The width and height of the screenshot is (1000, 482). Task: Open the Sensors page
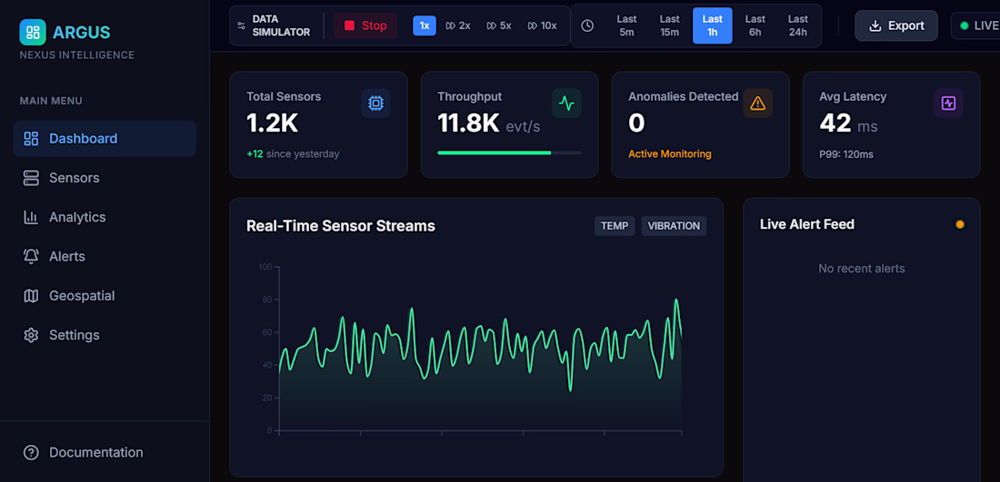pyautogui.click(x=105, y=178)
